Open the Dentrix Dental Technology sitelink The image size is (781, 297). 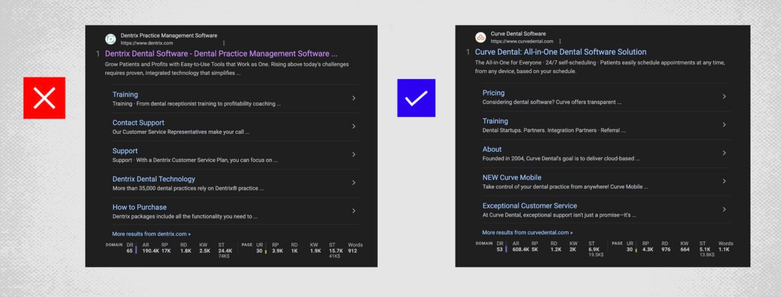[154, 179]
